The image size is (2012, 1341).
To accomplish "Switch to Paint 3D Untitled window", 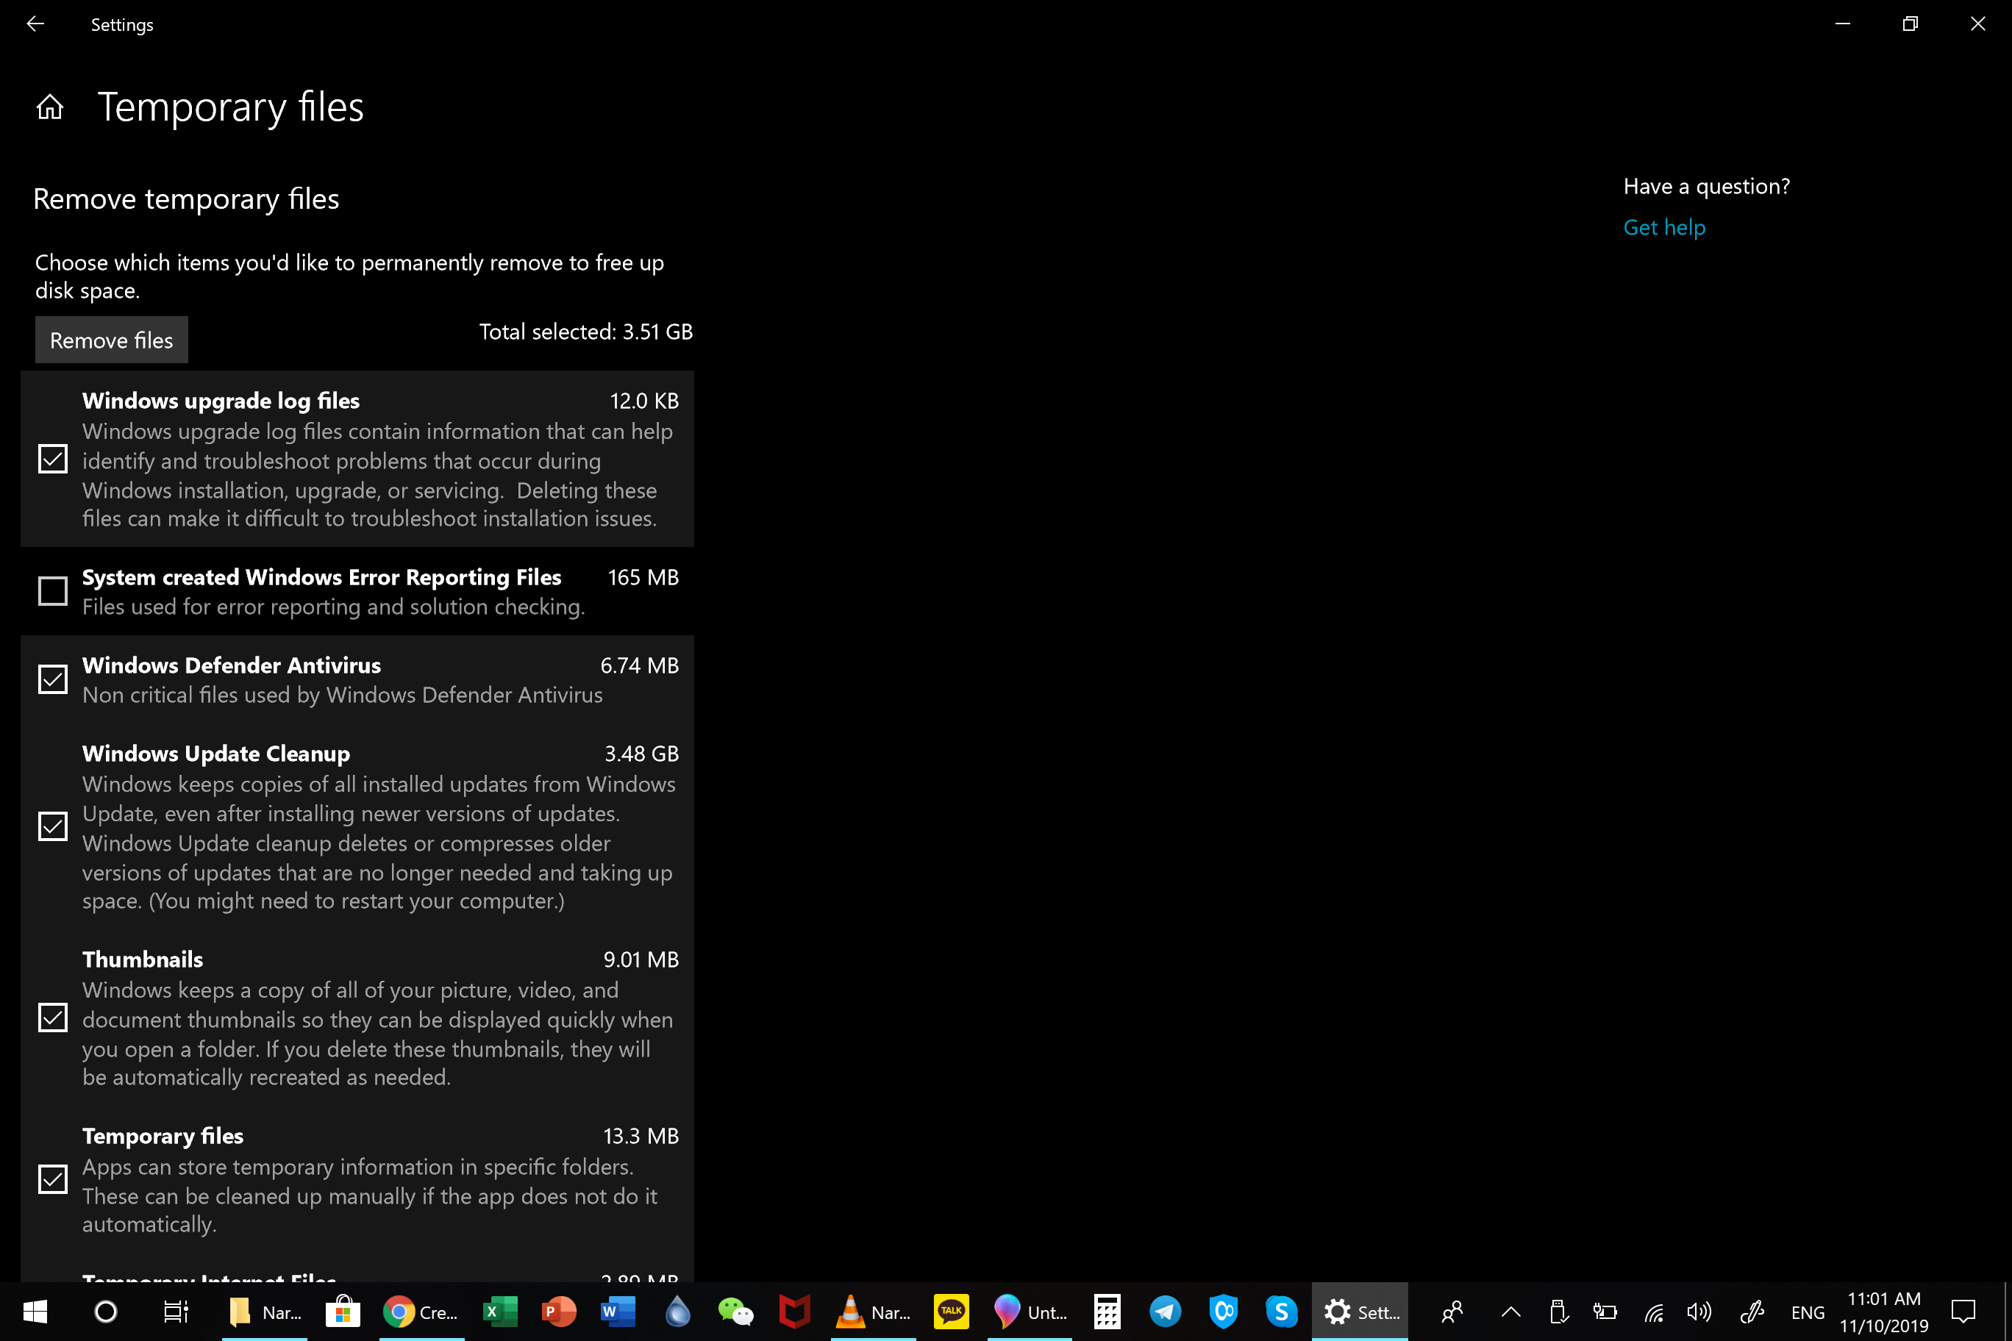I will pyautogui.click(x=1030, y=1312).
